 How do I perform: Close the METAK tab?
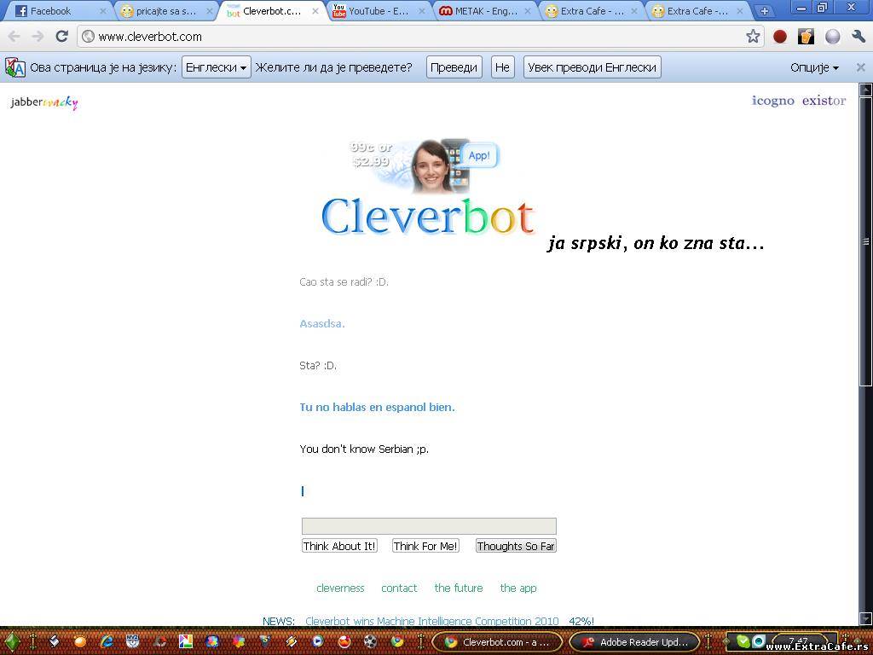(x=527, y=11)
